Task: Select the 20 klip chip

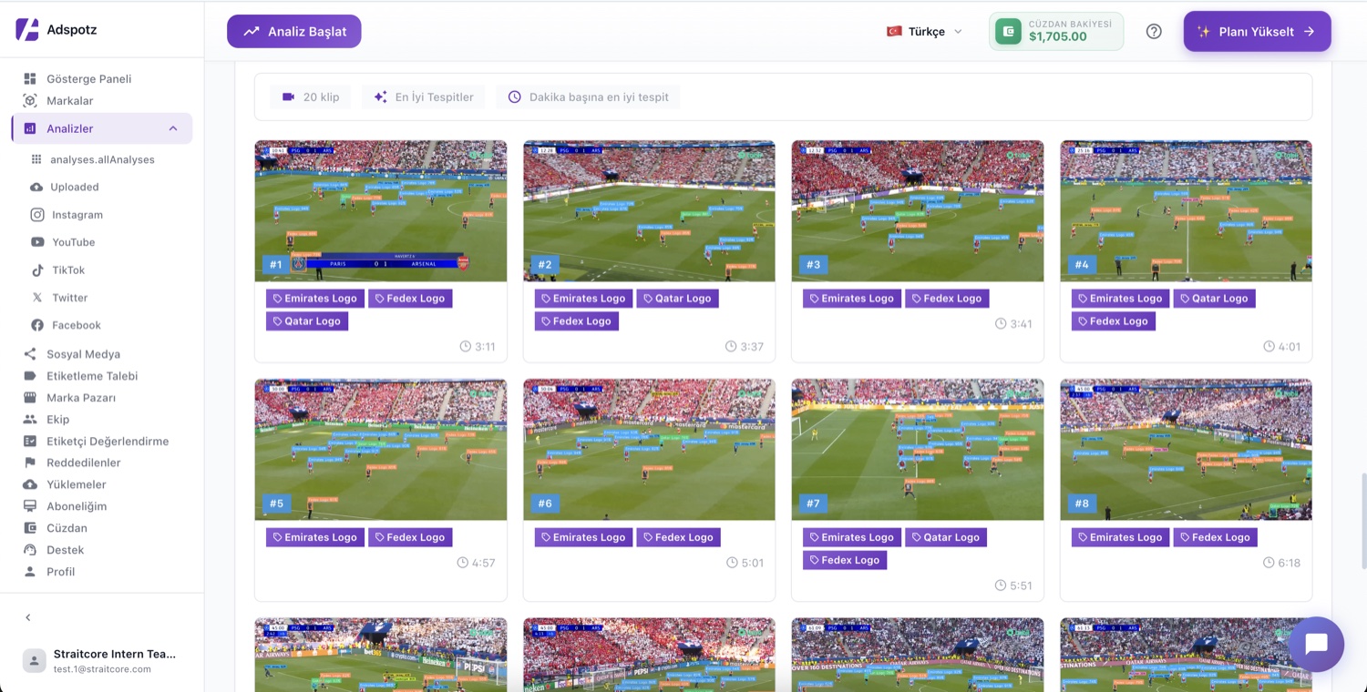Action: click(x=310, y=97)
